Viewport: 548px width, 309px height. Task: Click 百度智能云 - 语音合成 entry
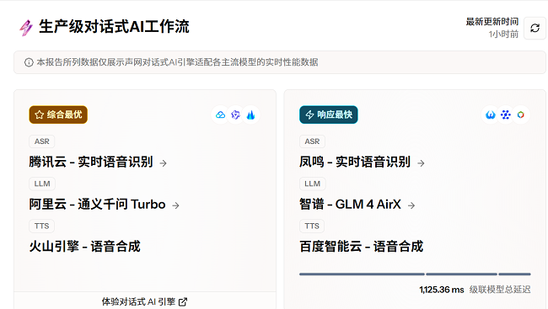(362, 246)
